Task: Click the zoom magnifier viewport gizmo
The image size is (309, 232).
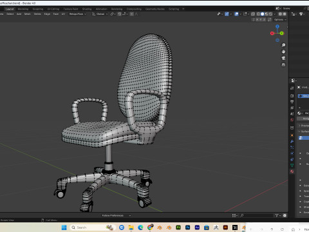Action: [283, 45]
